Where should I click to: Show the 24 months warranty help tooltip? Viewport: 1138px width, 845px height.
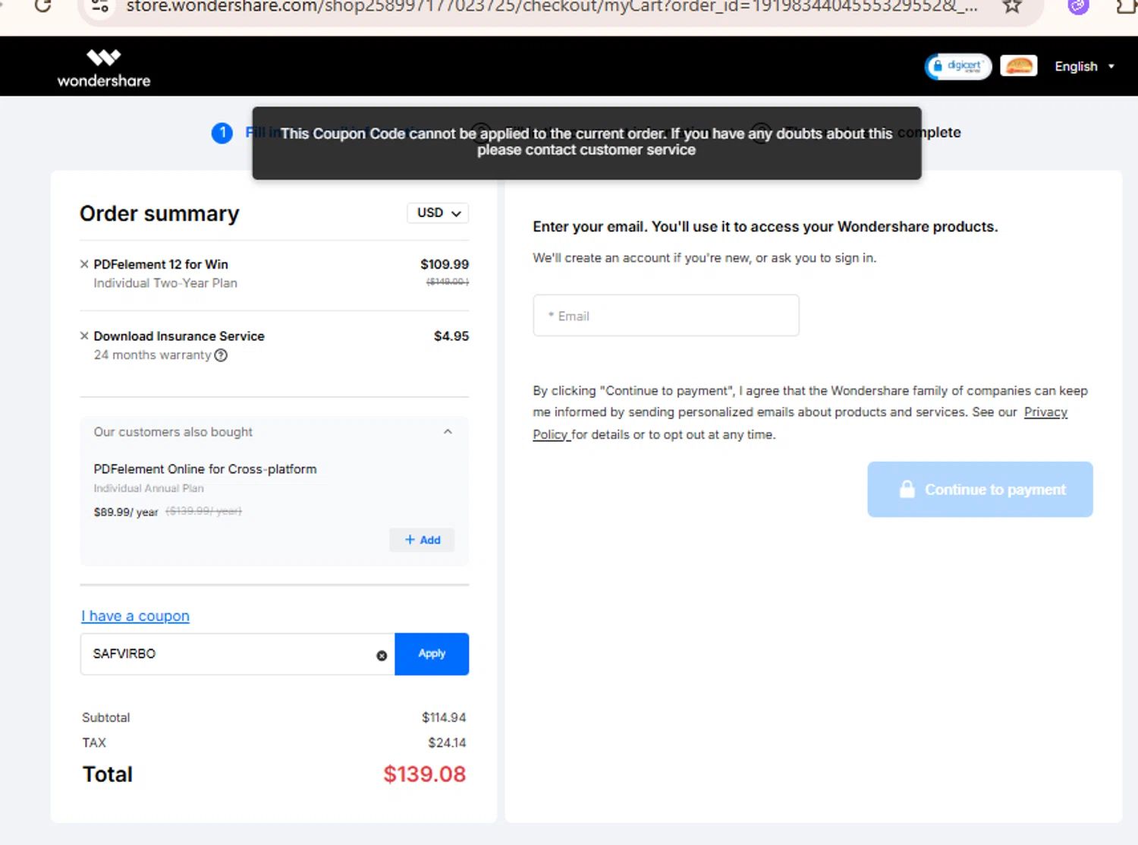pyautogui.click(x=221, y=355)
